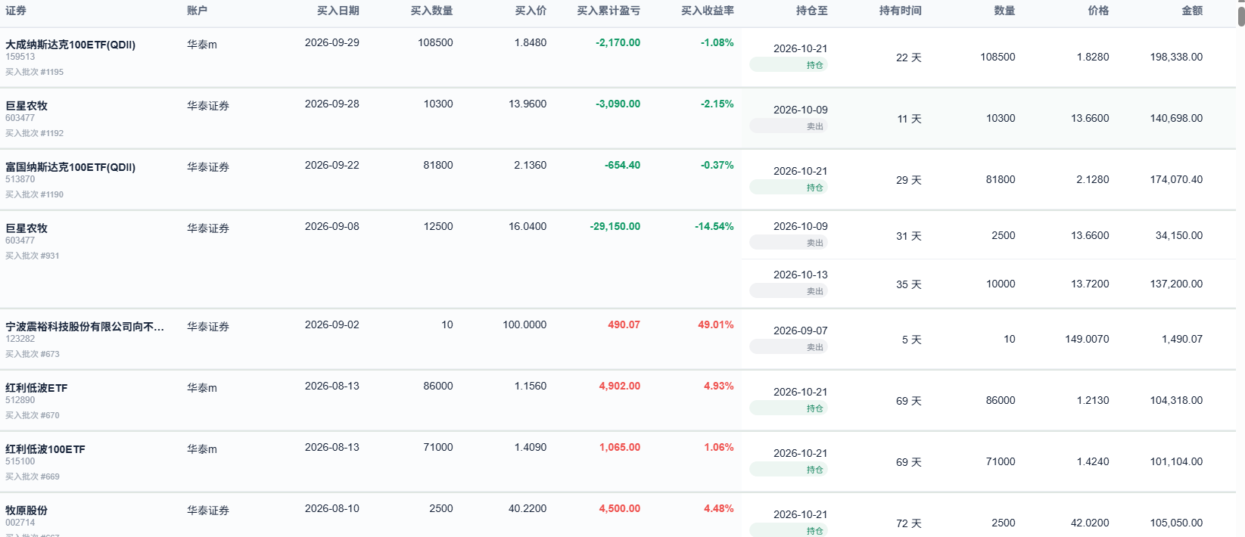Select the loss value -2,170.00
This screenshot has height=537, width=1245.
pos(618,43)
